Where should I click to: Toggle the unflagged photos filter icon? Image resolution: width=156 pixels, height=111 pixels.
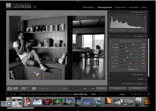(103, 94)
